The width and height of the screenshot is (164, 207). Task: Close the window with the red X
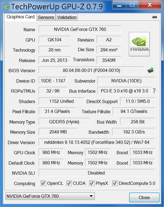click(150, 5)
